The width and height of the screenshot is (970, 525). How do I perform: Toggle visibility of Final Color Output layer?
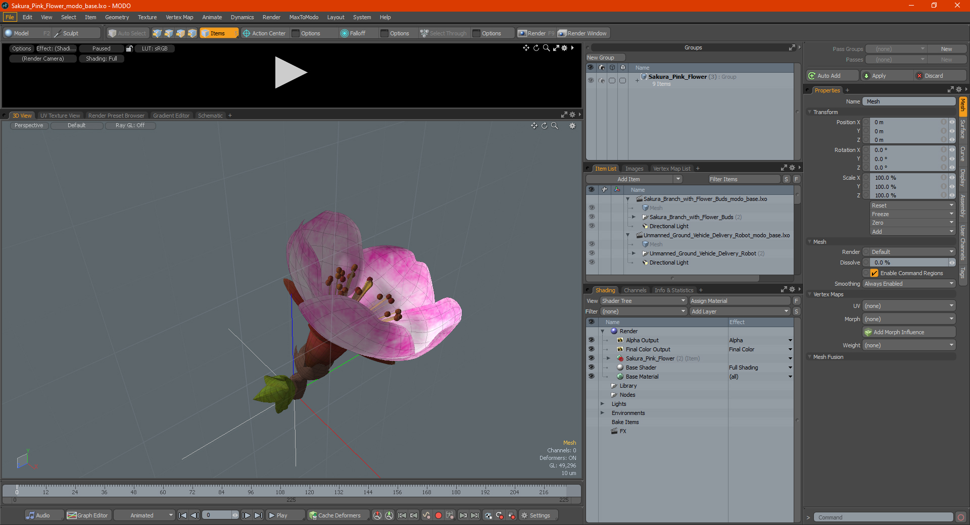591,349
